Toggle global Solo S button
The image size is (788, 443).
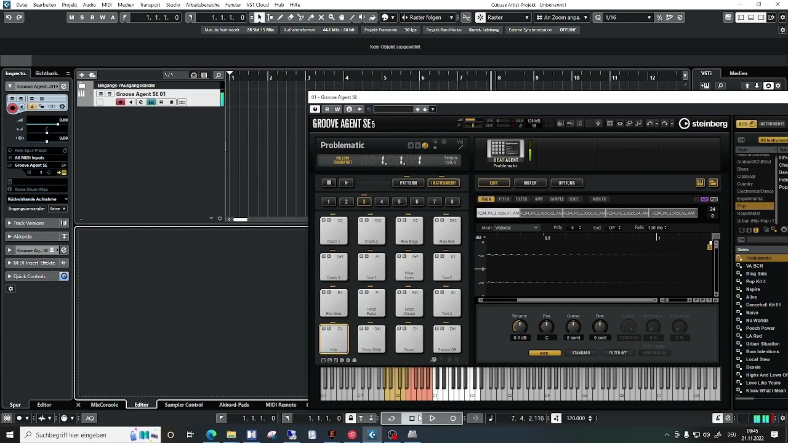pyautogui.click(x=82, y=17)
